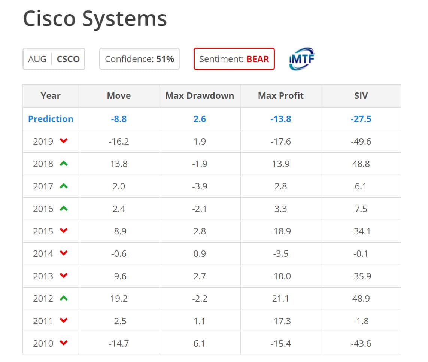Screen dimensions: 428x362
Task: Click the 2013 Max Drawdown value 2.7
Action: pyautogui.click(x=200, y=276)
